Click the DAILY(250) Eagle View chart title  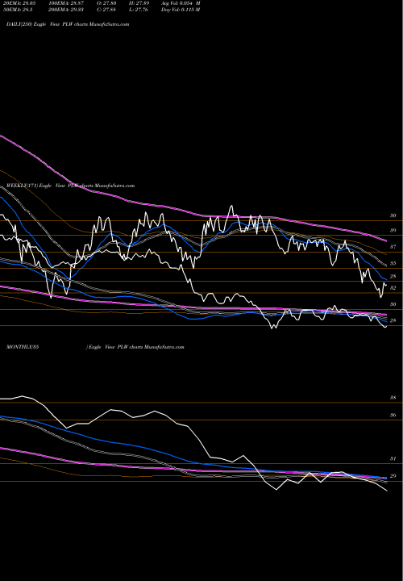68,24
